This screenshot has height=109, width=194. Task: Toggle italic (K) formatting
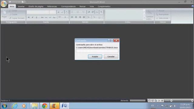pyautogui.click(x=32, y=18)
